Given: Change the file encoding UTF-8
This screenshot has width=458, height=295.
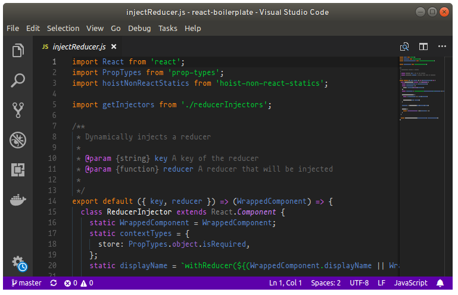Looking at the screenshot, I should coord(359,283).
